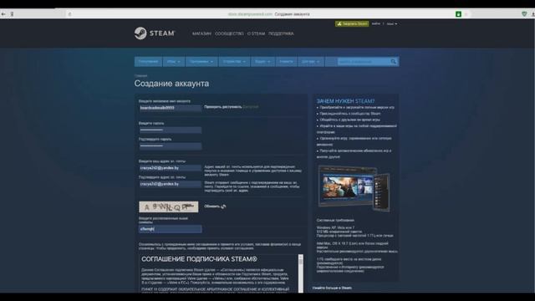
Task: Focus the account name input field
Action: click(x=170, y=108)
